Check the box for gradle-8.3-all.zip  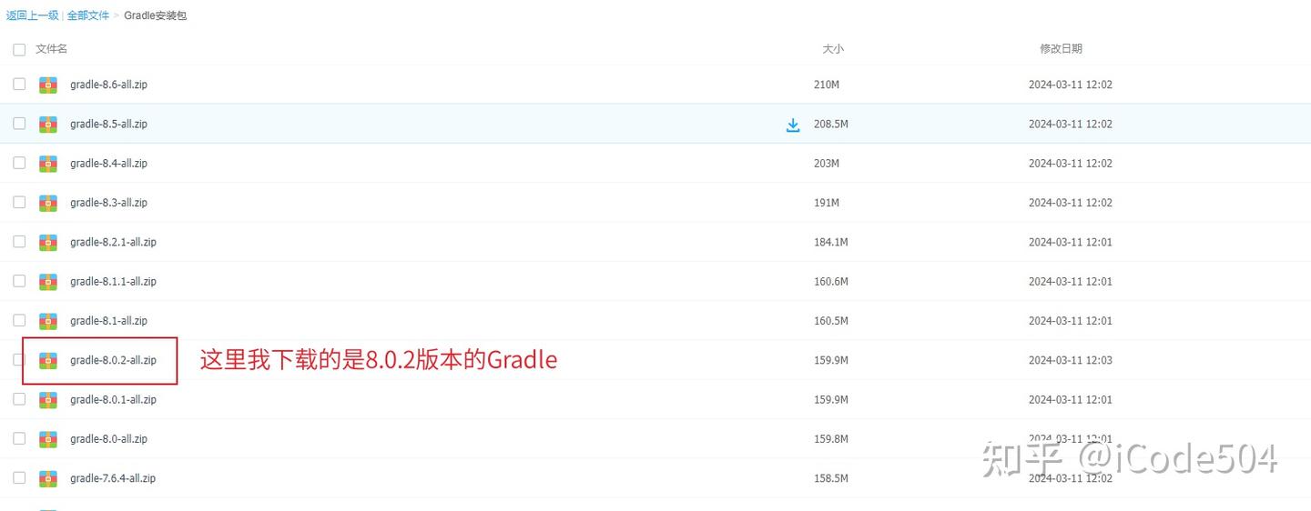(19, 202)
